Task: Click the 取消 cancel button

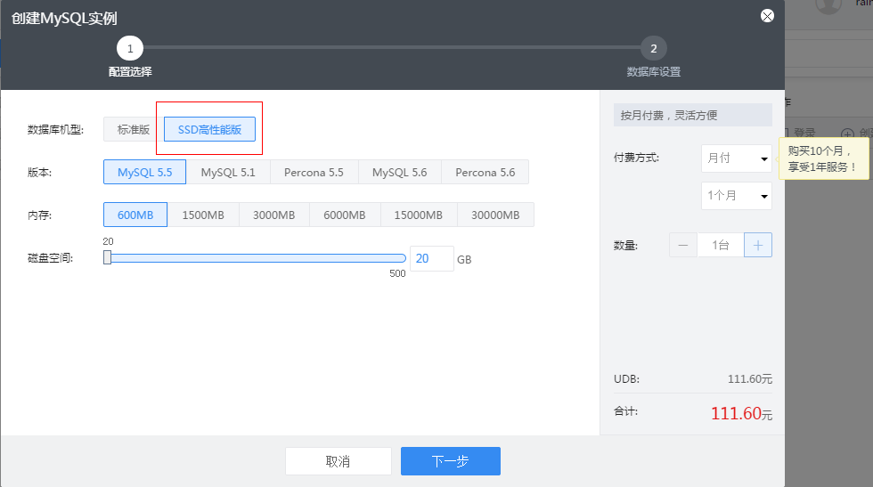Action: coord(339,461)
